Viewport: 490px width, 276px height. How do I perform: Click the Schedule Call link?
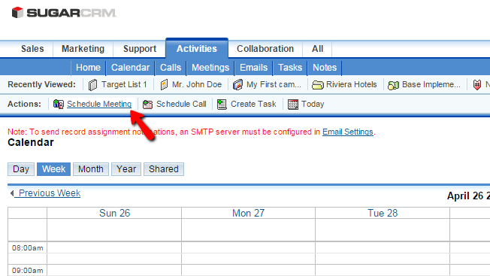(181, 104)
